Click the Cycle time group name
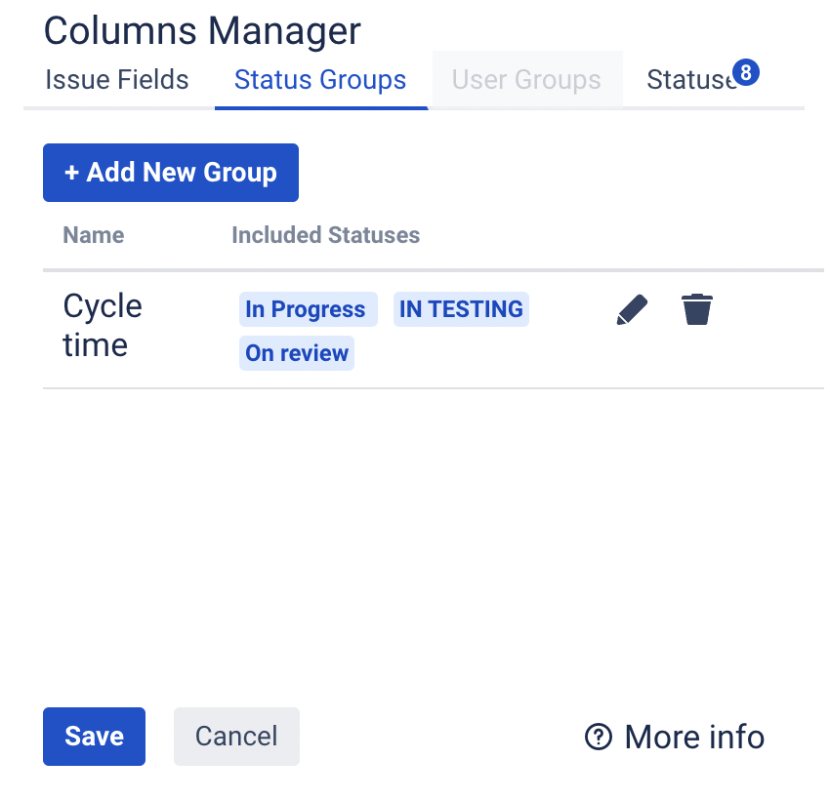Image resolution: width=830 pixels, height=800 pixels. pyautogui.click(x=102, y=327)
